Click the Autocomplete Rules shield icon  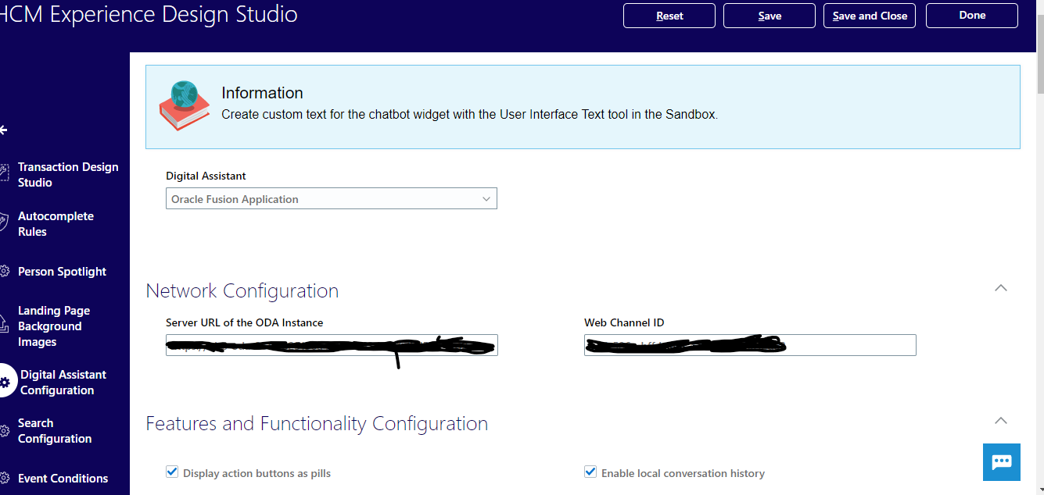click(5, 223)
